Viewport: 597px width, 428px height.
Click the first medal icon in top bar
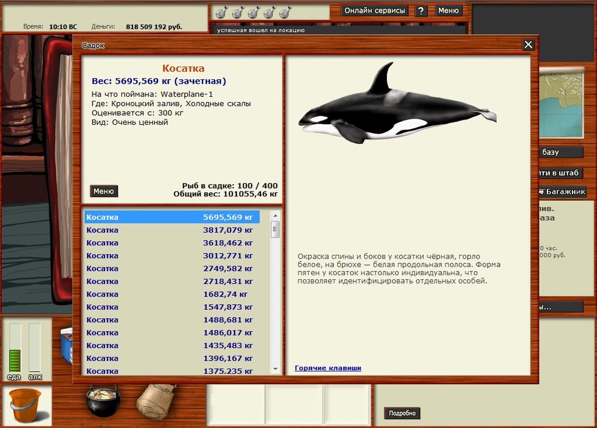point(221,12)
